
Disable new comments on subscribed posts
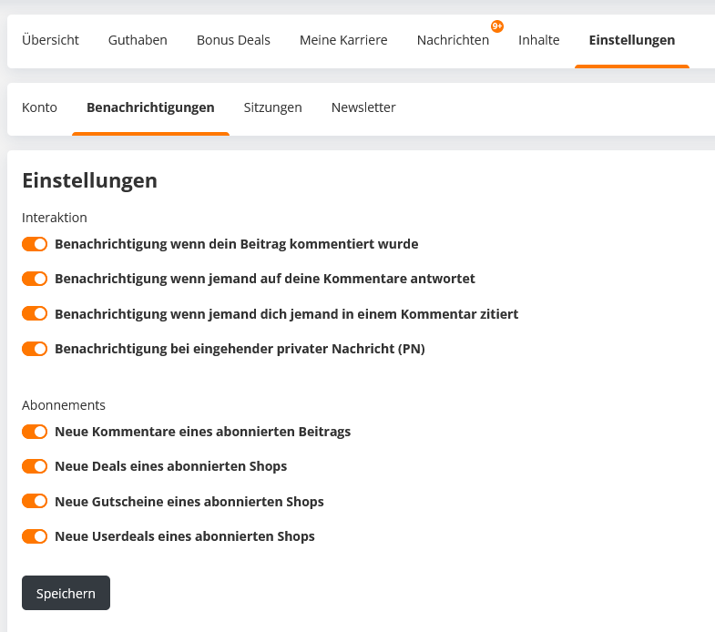pos(35,432)
